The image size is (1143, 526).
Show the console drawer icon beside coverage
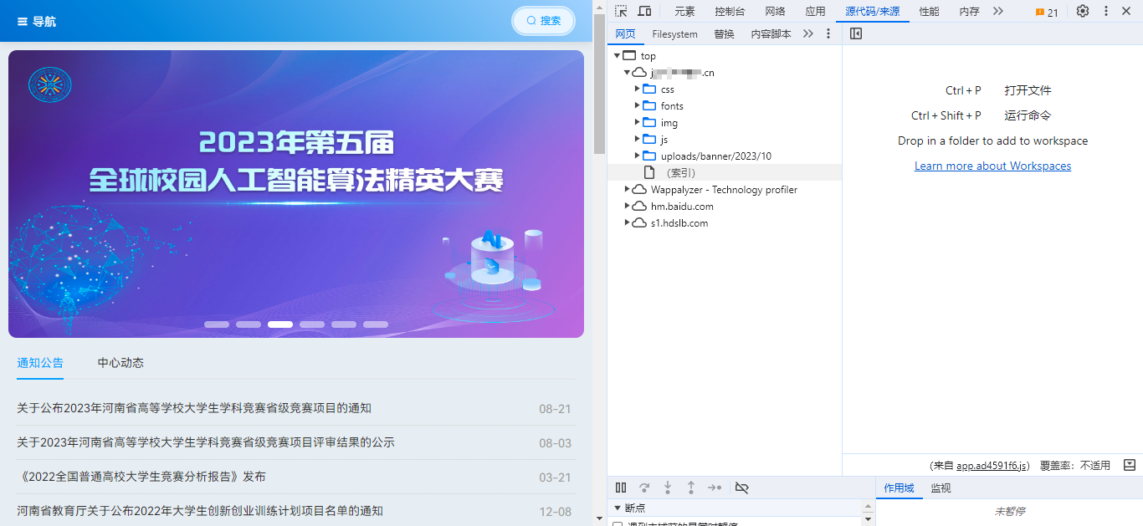tap(1130, 465)
